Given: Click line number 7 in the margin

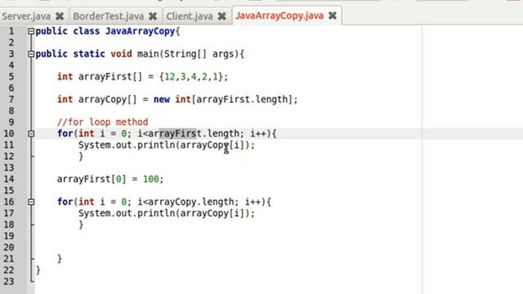Looking at the screenshot, I should (x=11, y=100).
